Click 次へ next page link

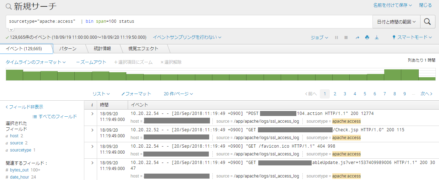coord(426,94)
